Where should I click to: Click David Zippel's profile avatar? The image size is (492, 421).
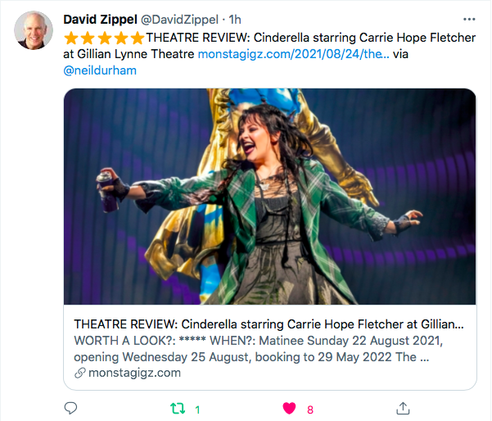point(33,30)
